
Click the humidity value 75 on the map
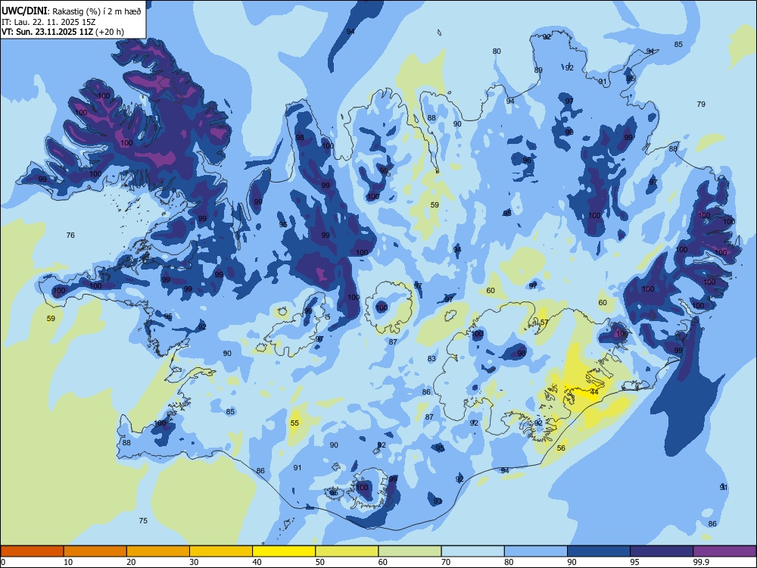[x=143, y=521]
